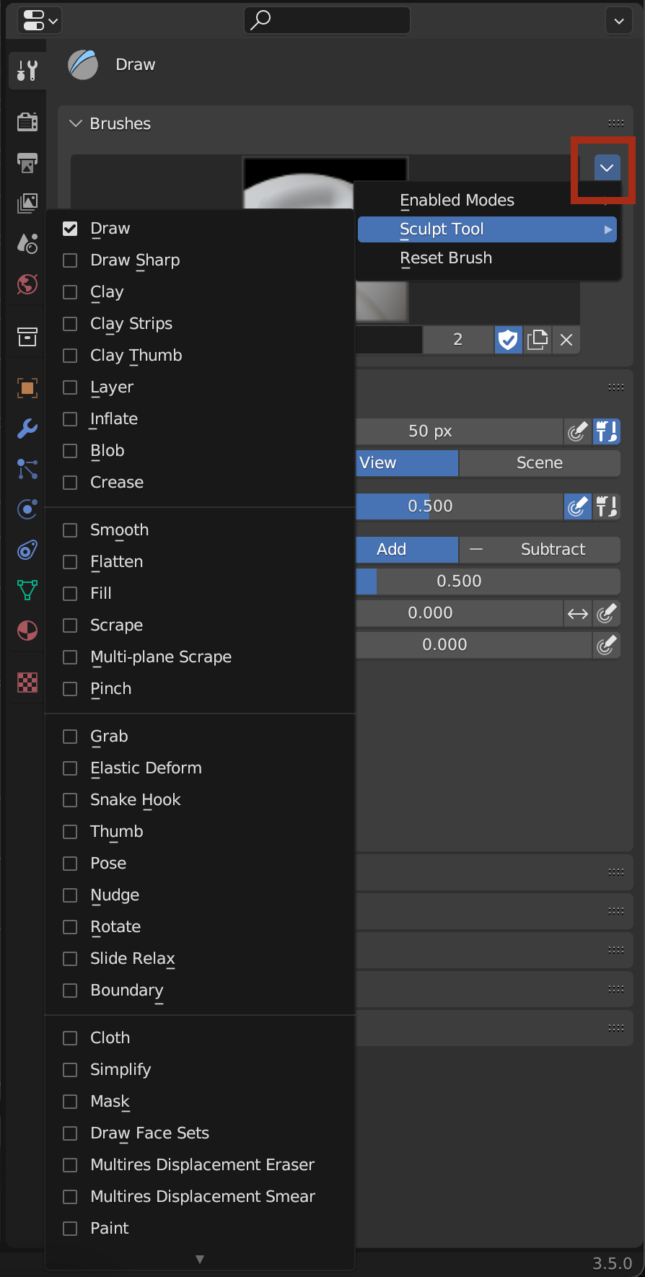Screen dimensions: 645x1277
Task: Check the Snake Hook option
Action: click(70, 800)
